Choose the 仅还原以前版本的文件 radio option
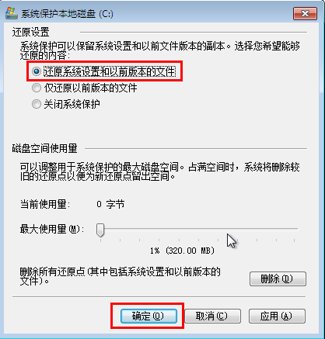 click(37, 88)
